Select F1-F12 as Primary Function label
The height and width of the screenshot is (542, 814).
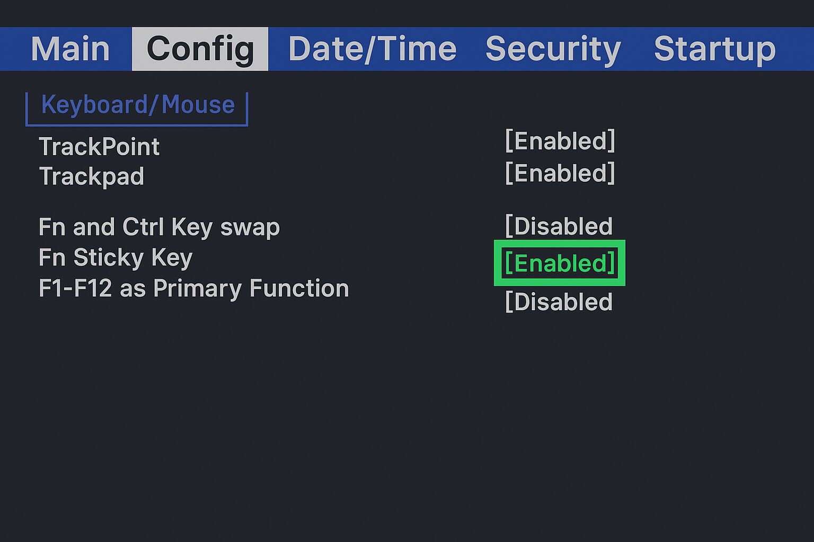click(x=193, y=288)
